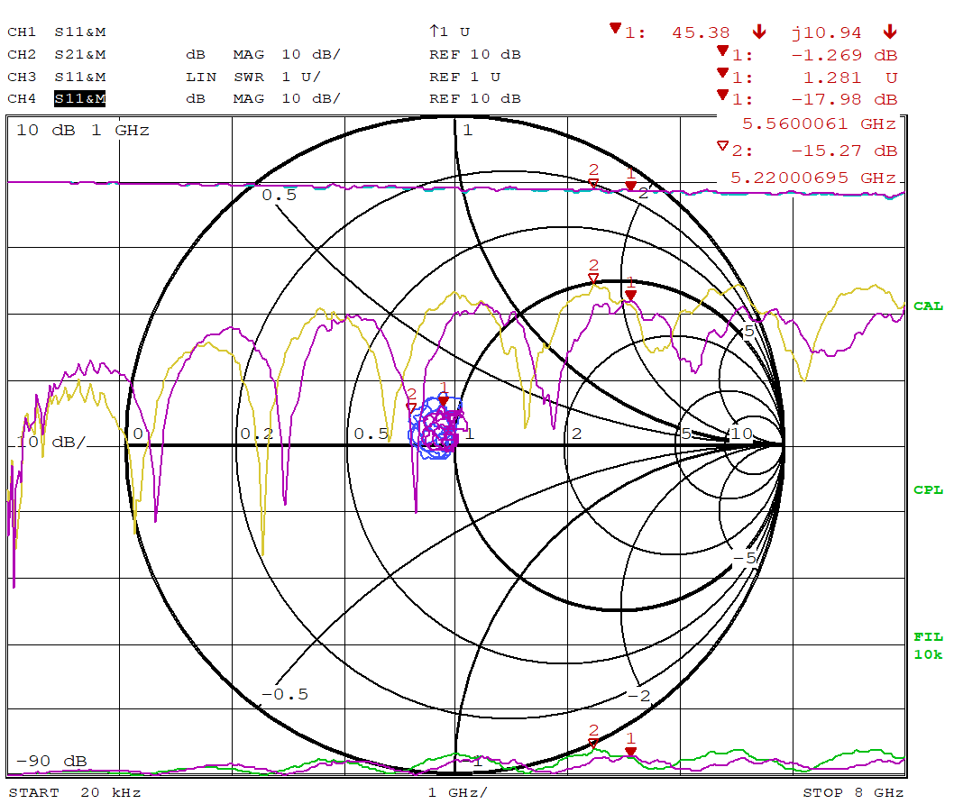Click the '-17.98 dB' marker readout
Image resolution: width=954 pixels, height=804 pixels.
pos(844,99)
